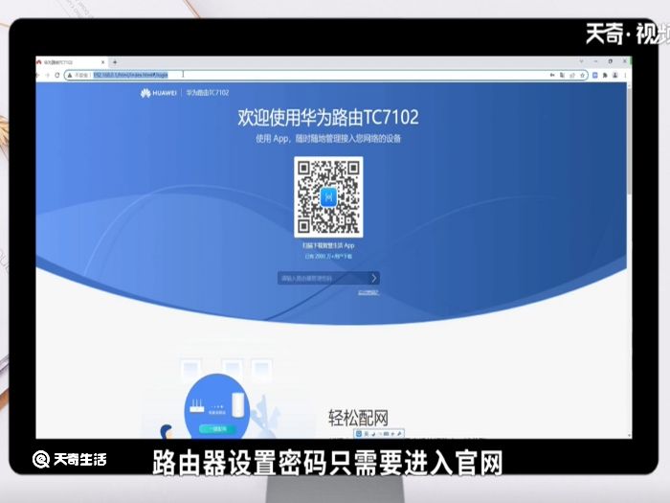The image size is (670, 503).
Task: Submit login with the arrow button
Action: [374, 279]
